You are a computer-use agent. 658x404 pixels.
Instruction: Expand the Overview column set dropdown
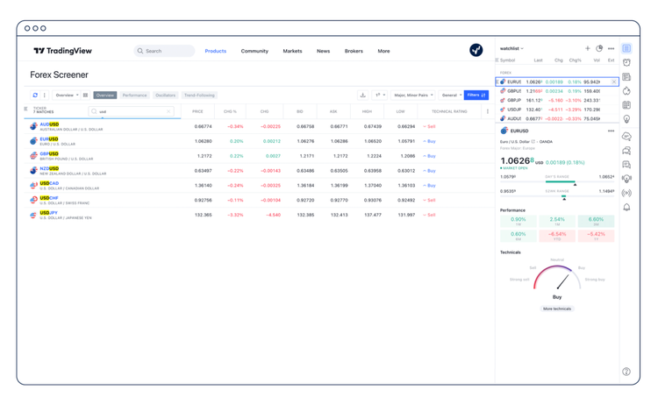[67, 95]
